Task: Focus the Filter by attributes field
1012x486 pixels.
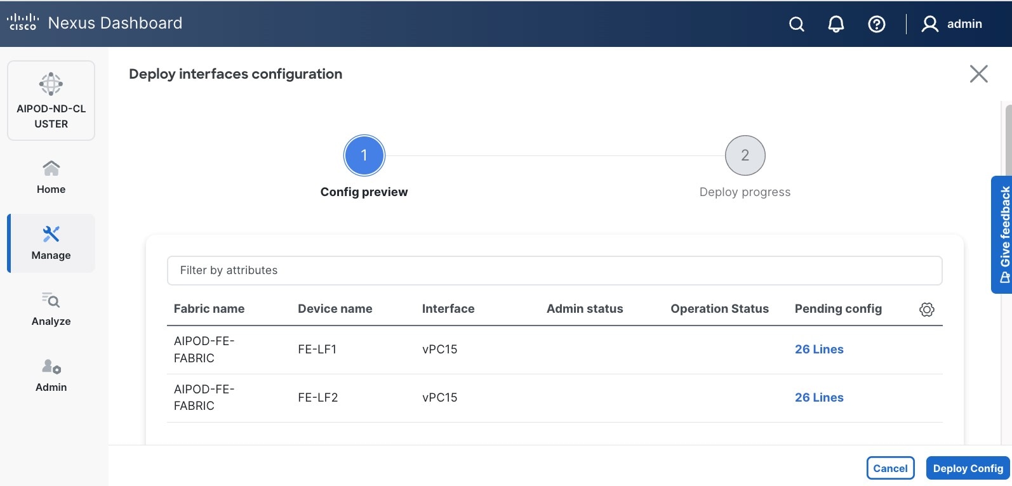Action: [554, 270]
